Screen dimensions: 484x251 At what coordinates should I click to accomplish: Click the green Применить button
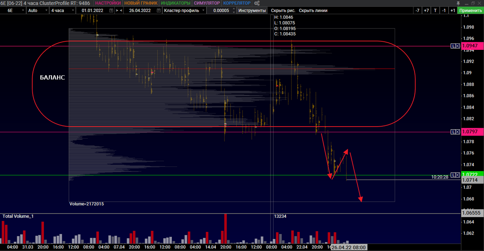[470, 10]
